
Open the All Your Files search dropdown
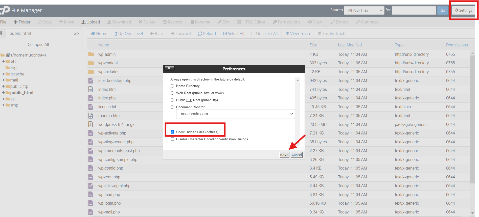pos(364,10)
